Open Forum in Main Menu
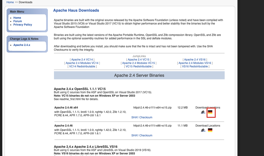The width and height of the screenshot is (264, 156). (18, 21)
